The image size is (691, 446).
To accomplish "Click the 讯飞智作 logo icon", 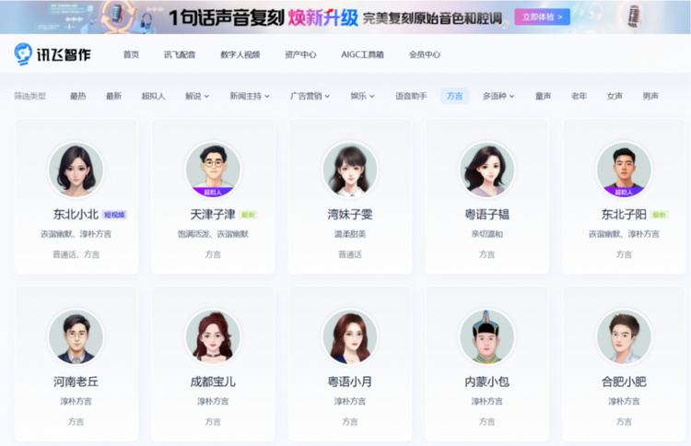I will [23, 53].
